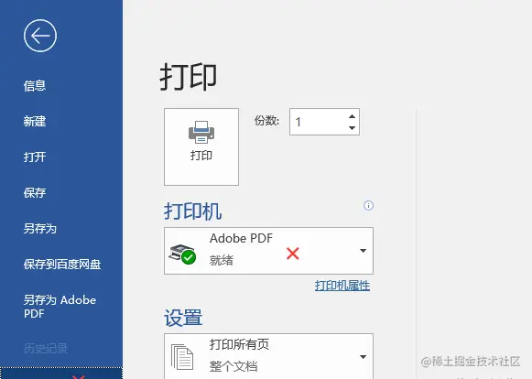Click the large 打印 printer button
Image resolution: width=532 pixels, height=379 pixels.
click(201, 146)
